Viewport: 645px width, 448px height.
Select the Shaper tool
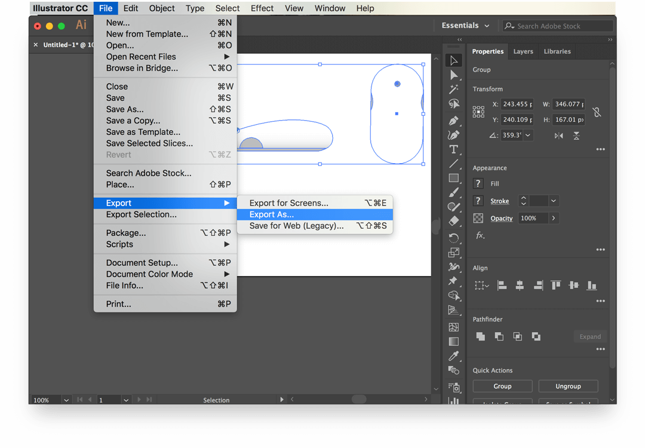454,207
